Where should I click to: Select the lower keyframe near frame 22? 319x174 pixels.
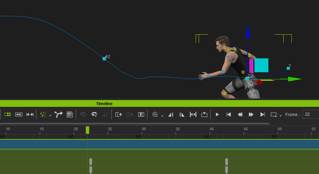pyautogui.click(x=91, y=170)
